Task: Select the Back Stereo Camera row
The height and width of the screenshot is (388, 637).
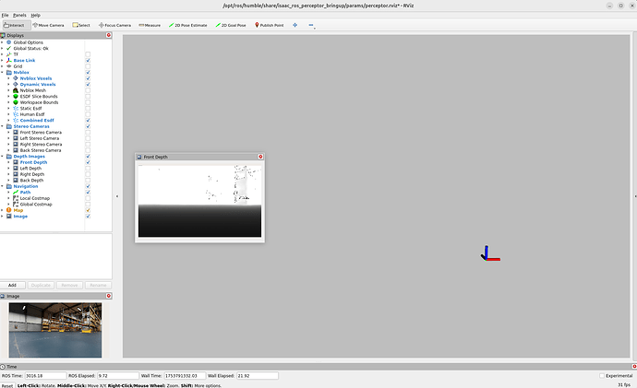Action: pyautogui.click(x=42, y=150)
